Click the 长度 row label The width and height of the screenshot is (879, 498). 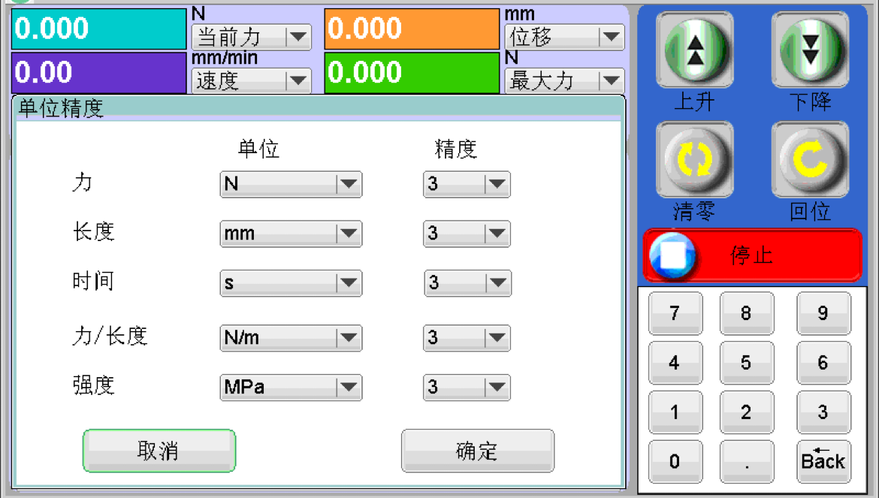(x=94, y=232)
